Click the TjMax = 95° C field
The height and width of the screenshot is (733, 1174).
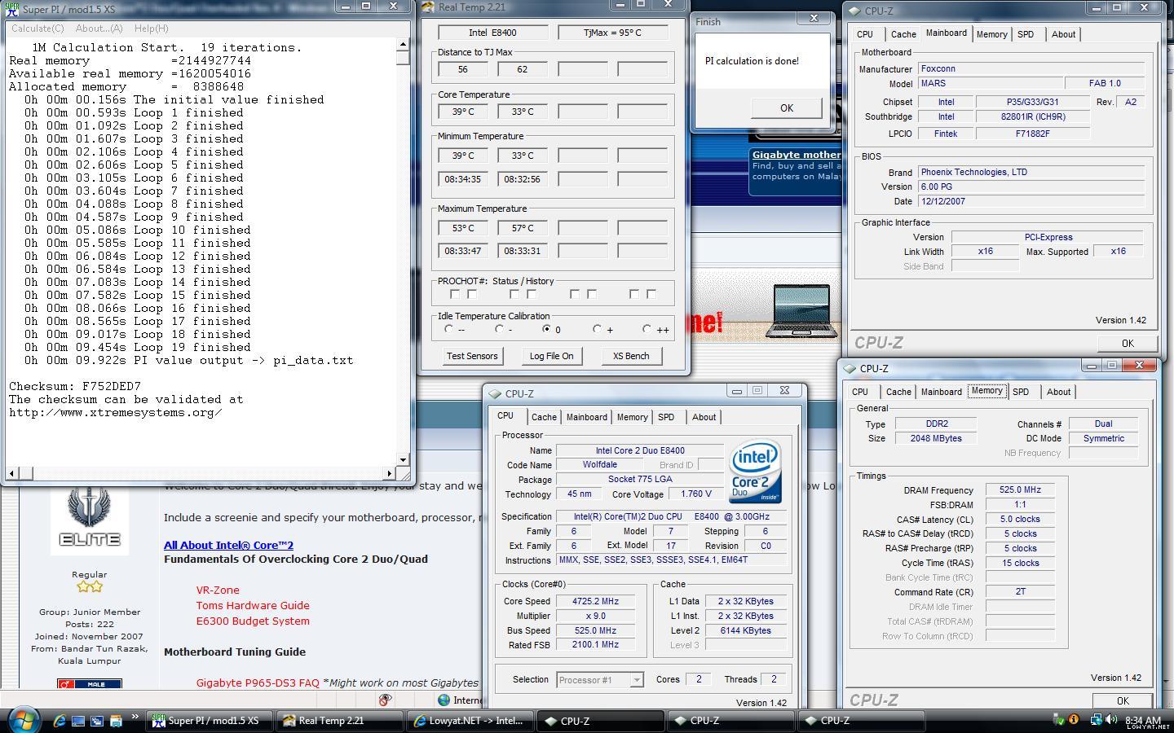pos(613,33)
